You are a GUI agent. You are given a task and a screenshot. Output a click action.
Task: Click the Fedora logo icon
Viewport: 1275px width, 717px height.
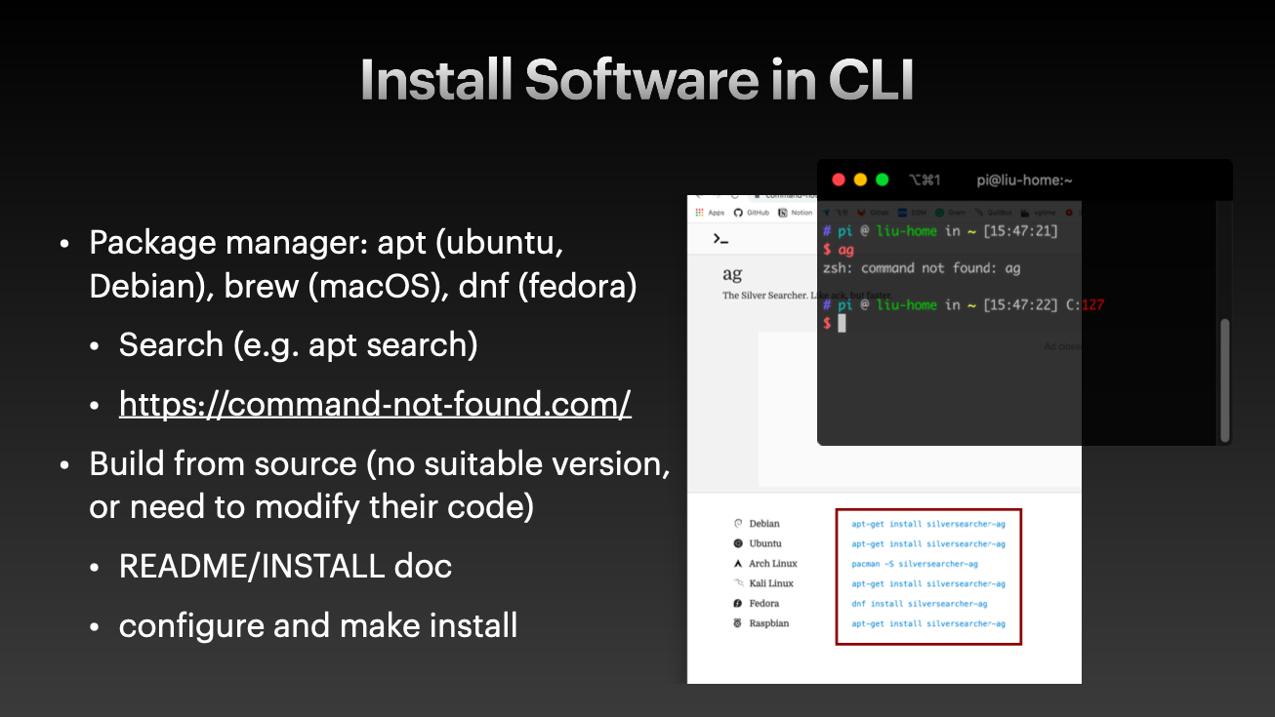[x=738, y=604]
